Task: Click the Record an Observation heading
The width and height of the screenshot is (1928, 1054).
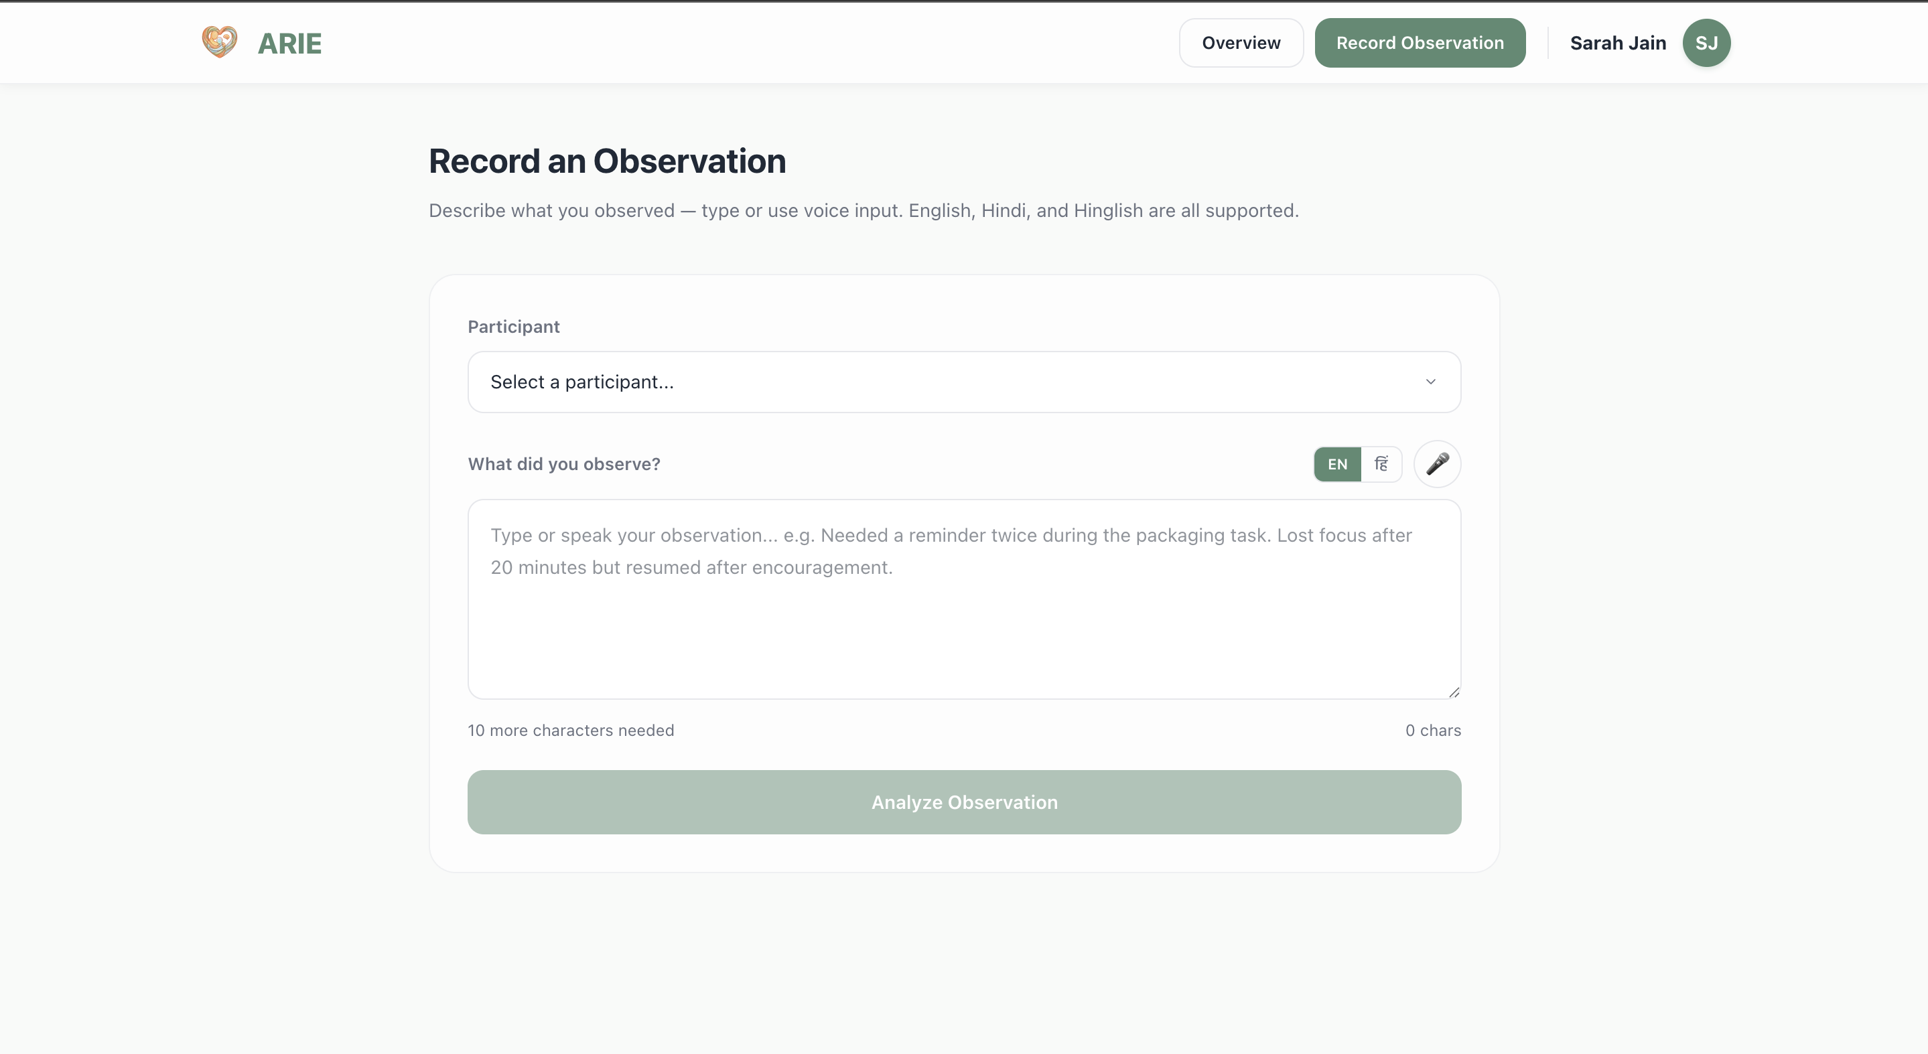Action: (x=607, y=161)
